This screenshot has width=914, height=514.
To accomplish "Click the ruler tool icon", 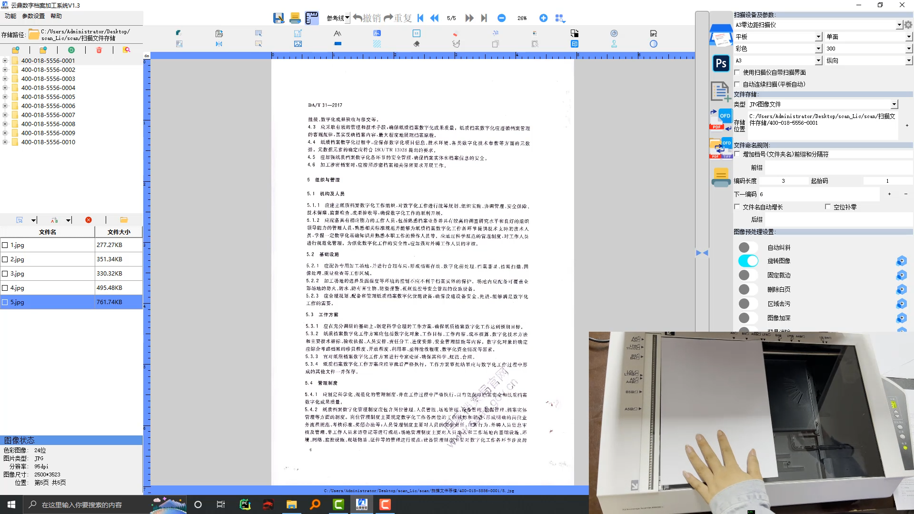I will [x=312, y=18].
